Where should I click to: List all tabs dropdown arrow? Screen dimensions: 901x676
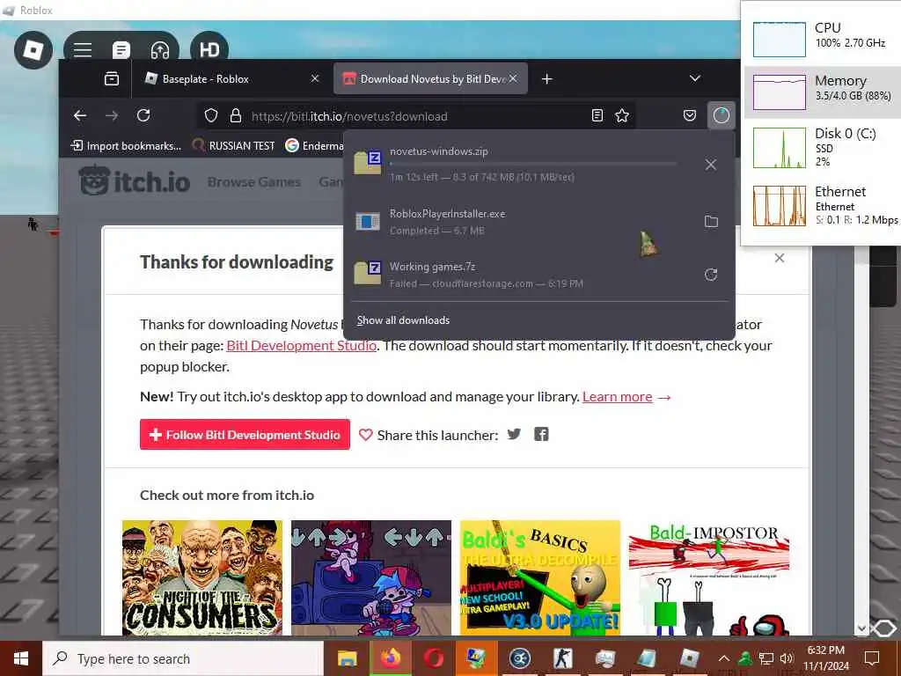695,78
